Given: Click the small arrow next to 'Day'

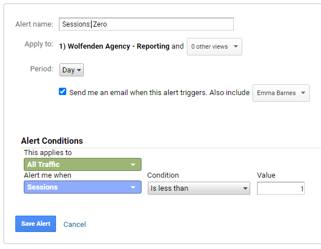Looking at the screenshot, I should point(79,70).
